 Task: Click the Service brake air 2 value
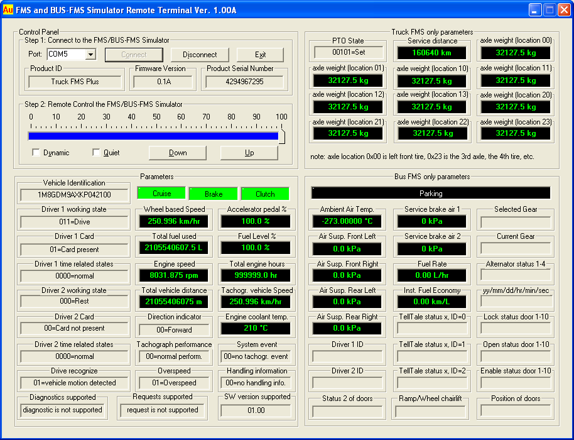point(431,249)
